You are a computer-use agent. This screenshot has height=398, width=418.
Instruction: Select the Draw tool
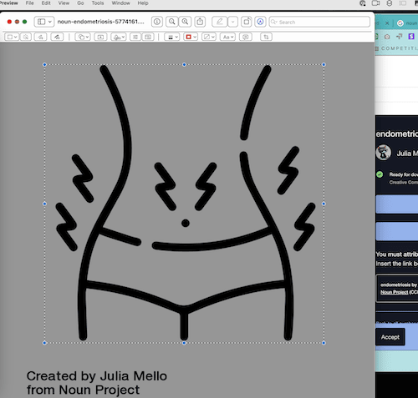(57, 37)
